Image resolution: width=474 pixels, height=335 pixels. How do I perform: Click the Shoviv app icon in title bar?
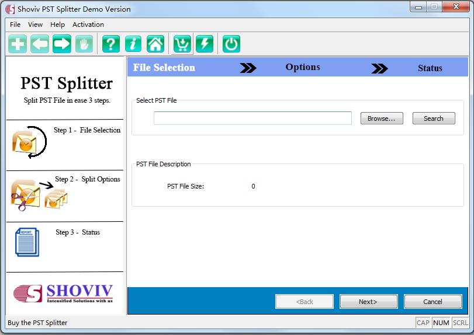click(x=10, y=9)
